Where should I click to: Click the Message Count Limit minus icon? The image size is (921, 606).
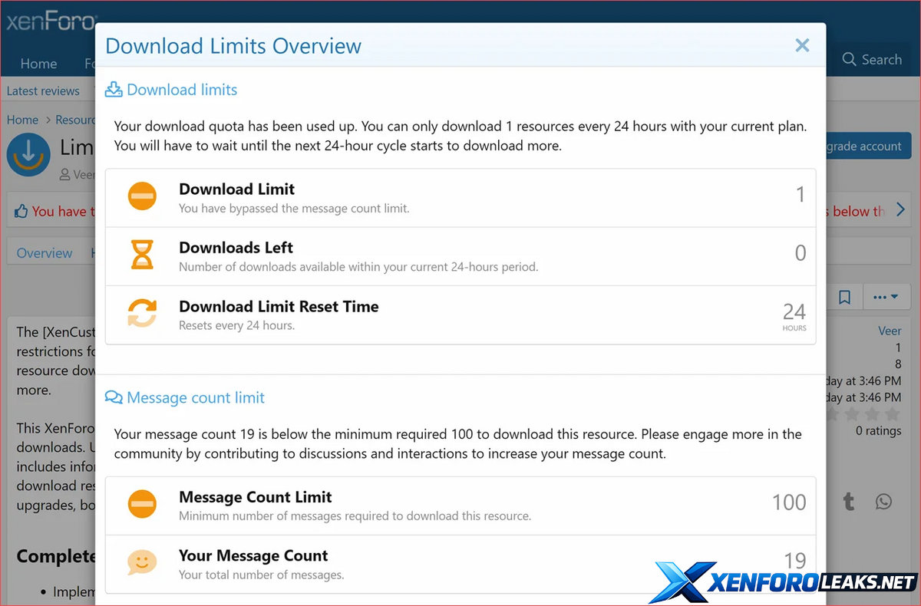tap(142, 505)
